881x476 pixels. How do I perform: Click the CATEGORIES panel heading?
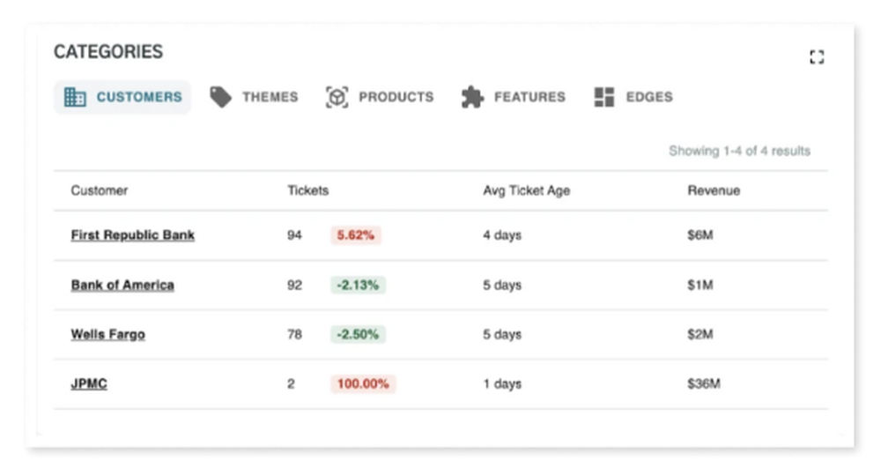click(108, 52)
